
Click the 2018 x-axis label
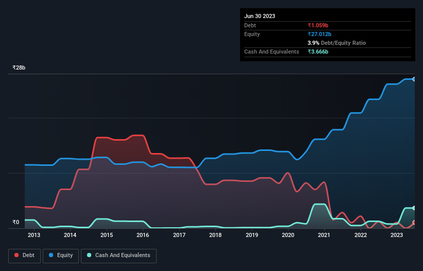pyautogui.click(x=215, y=235)
